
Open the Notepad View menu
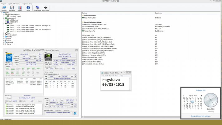click(117, 76)
